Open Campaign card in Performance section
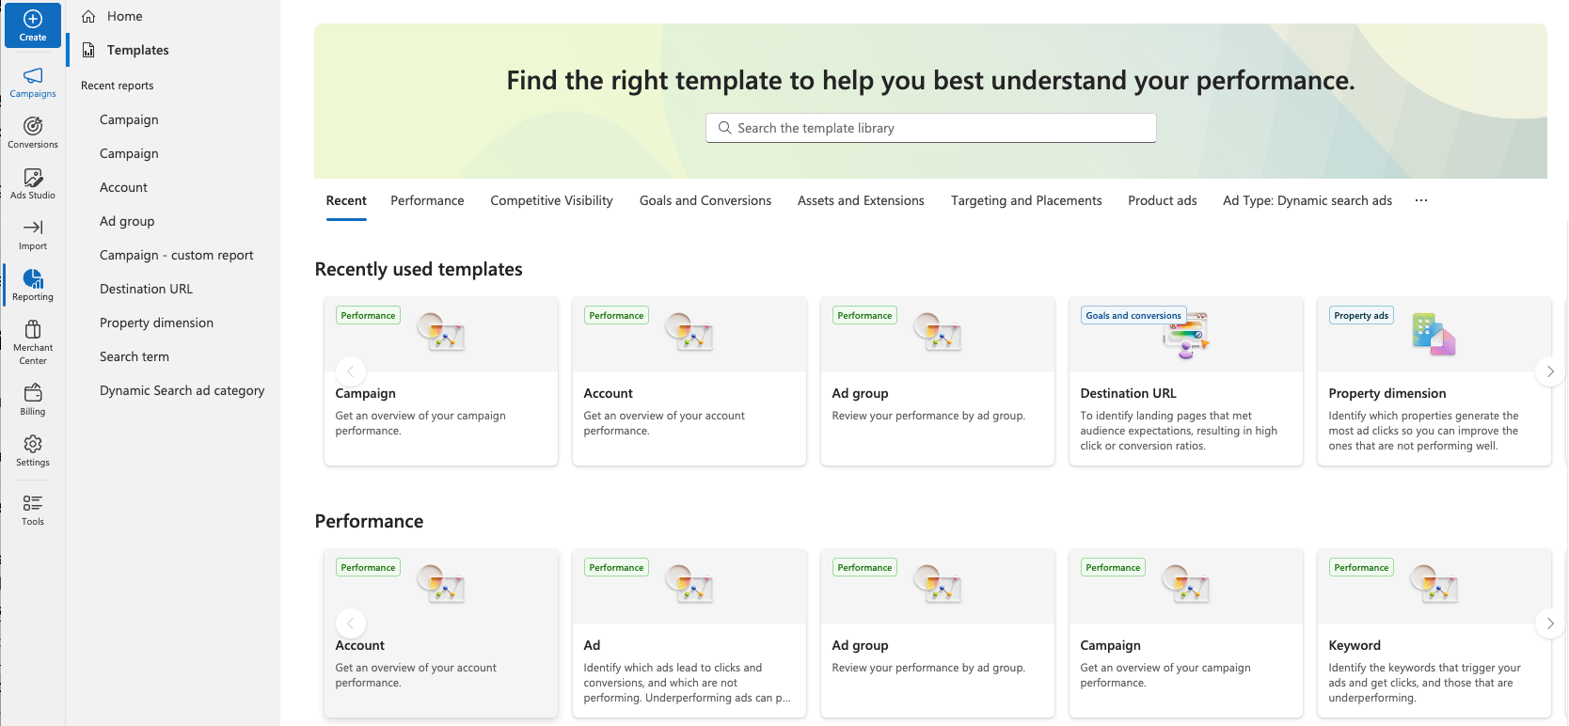Image resolution: width=1569 pixels, height=726 pixels. point(1186,633)
